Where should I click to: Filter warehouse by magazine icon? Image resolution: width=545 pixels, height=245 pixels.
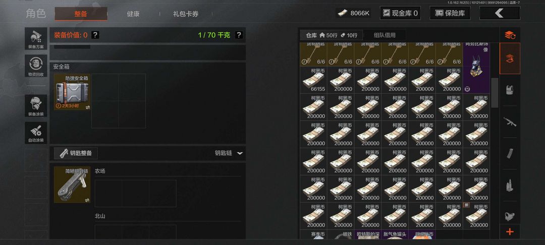tap(510, 153)
